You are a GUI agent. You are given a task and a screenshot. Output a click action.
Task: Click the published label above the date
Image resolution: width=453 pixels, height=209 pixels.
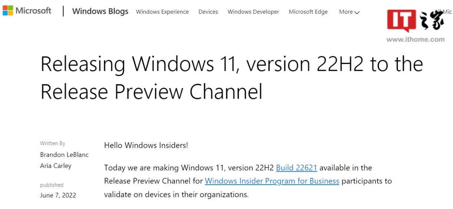pos(52,185)
